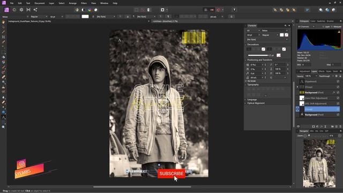Apply Auto White Balance icon

pos(96,10)
